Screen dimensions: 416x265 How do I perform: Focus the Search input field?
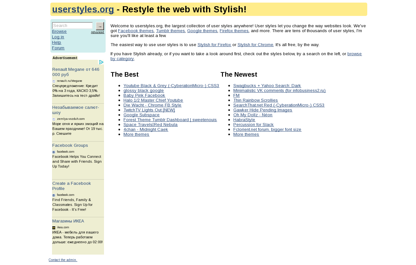72,26
